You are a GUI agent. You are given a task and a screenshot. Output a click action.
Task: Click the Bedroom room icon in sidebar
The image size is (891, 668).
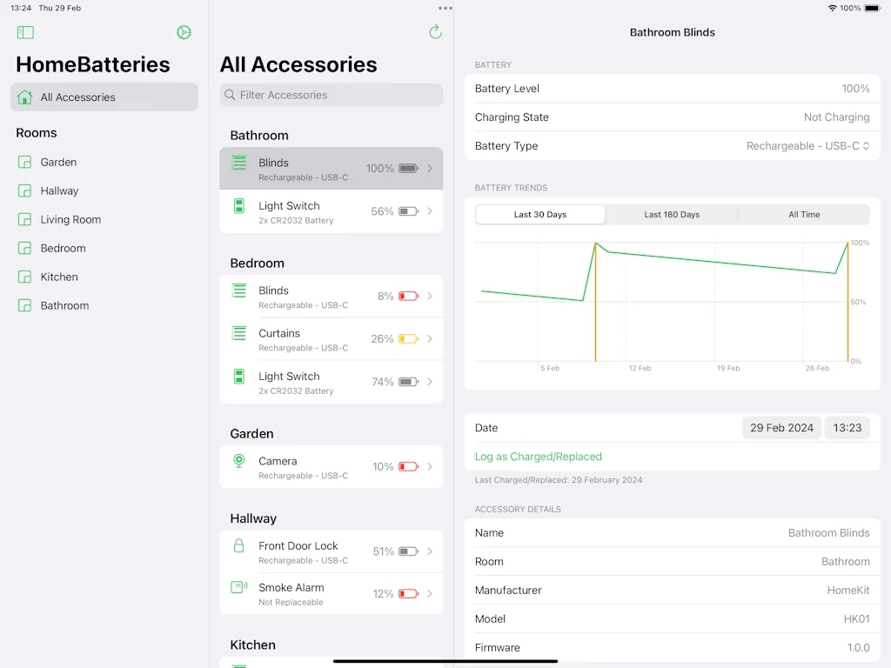24,248
